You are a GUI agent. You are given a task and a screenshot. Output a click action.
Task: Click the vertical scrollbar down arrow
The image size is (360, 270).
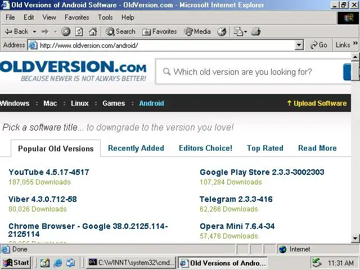click(x=355, y=238)
